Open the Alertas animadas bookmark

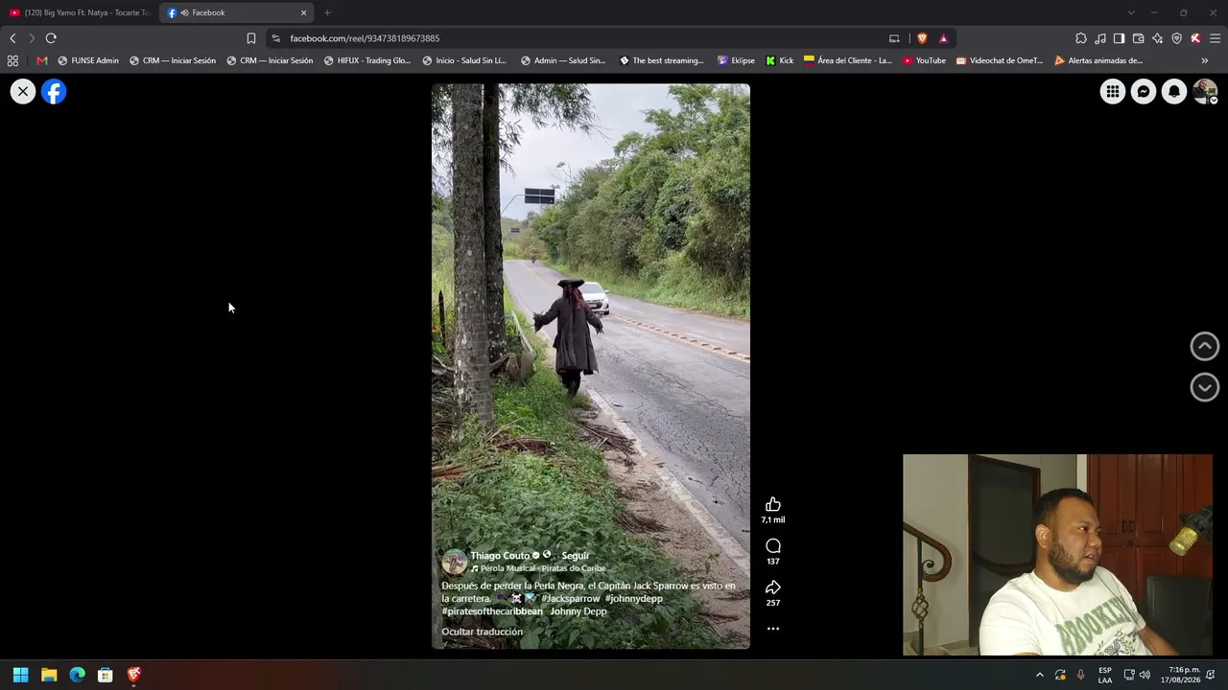(x=1098, y=60)
